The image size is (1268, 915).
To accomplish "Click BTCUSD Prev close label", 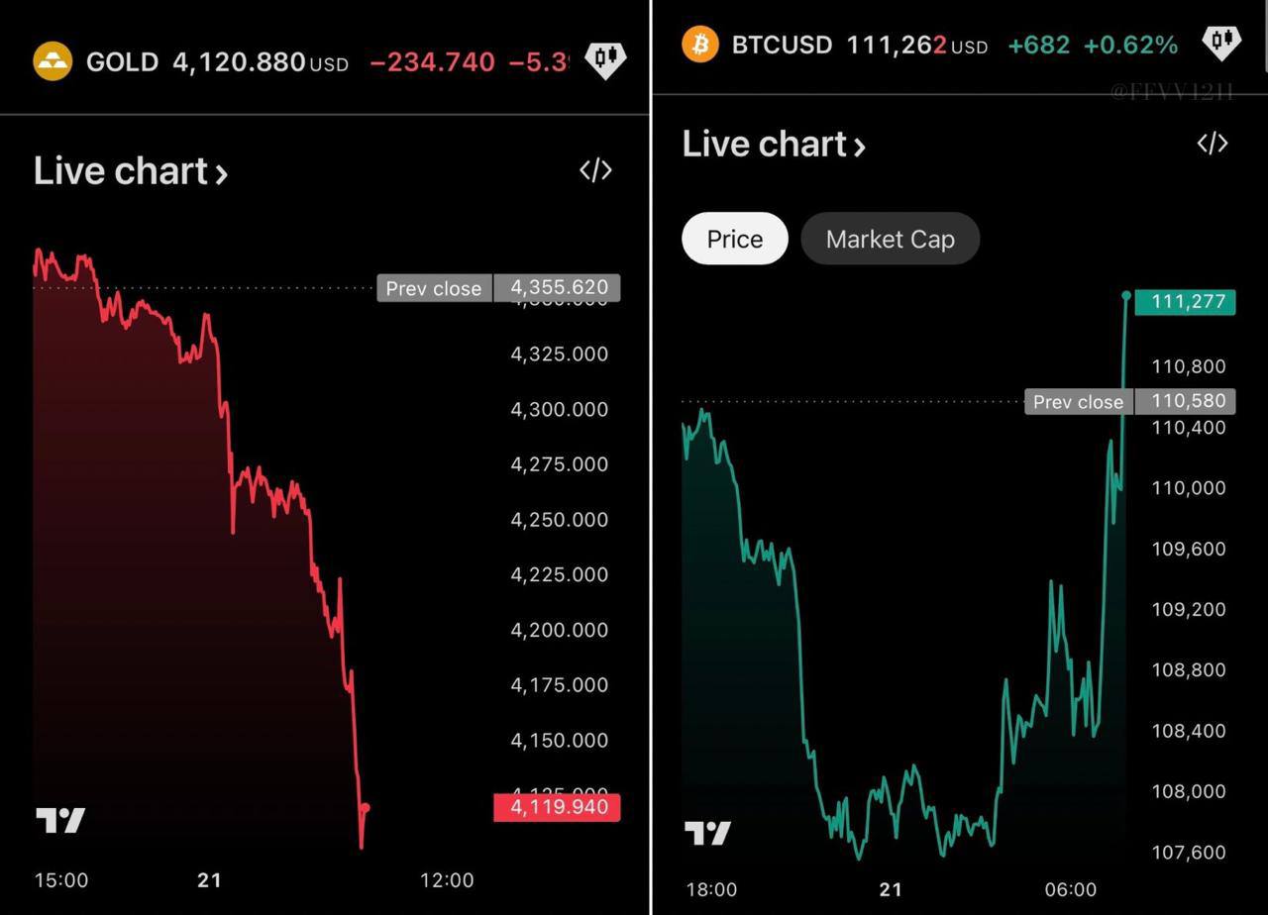I will point(1078,402).
